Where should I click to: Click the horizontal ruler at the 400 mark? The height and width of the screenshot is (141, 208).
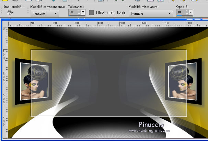coord(100,24)
